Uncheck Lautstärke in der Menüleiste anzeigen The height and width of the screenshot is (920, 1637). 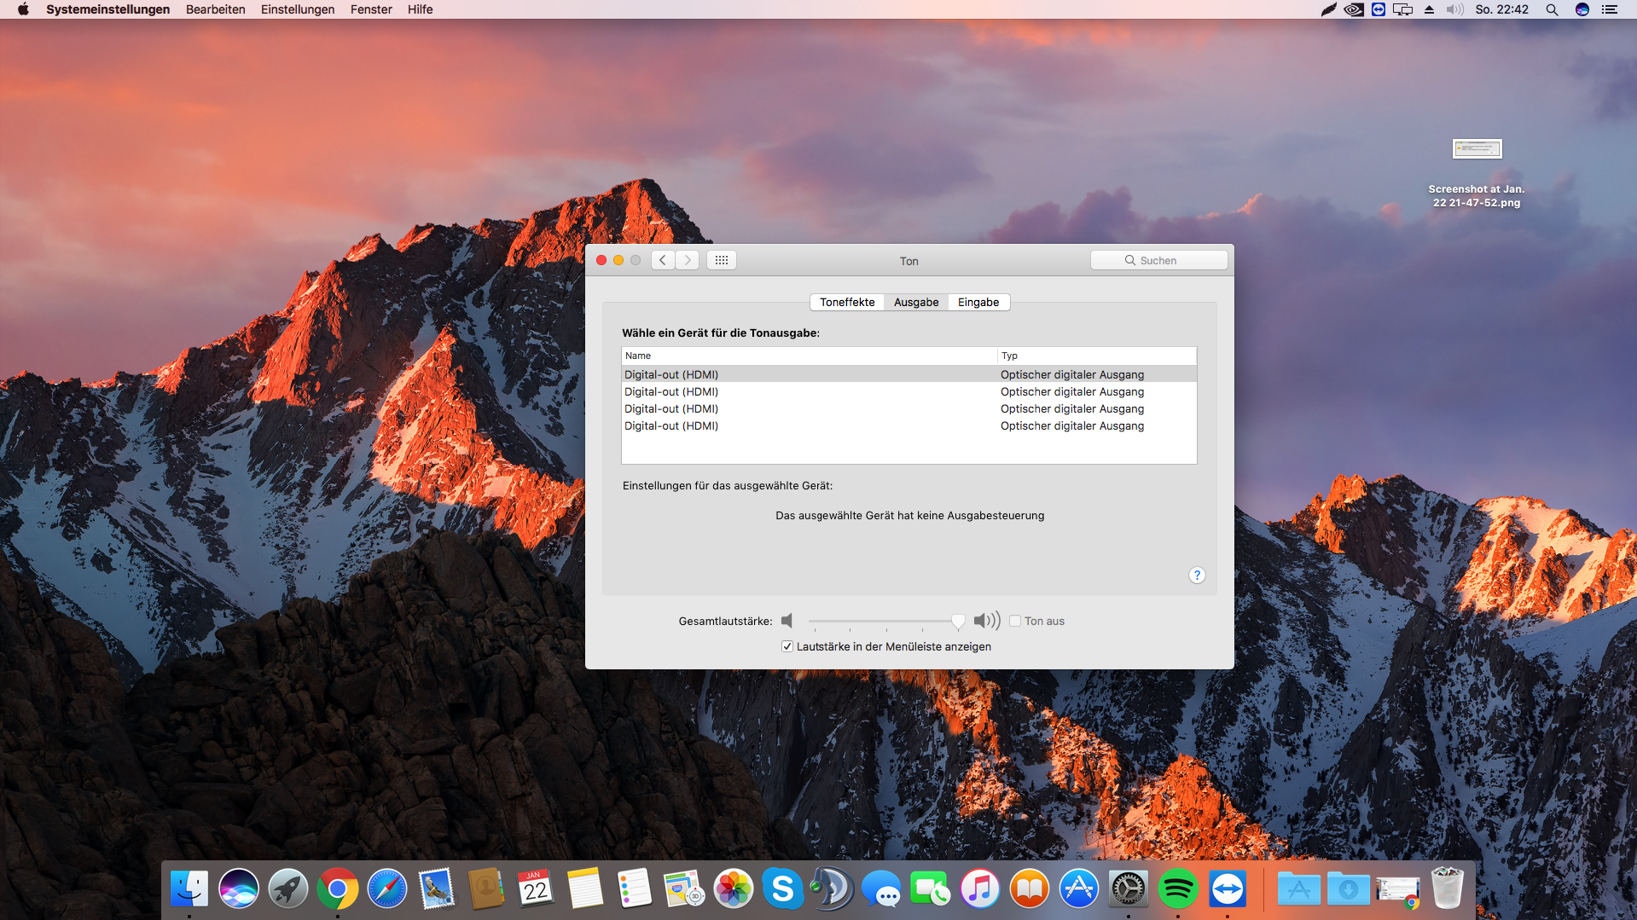[787, 646]
